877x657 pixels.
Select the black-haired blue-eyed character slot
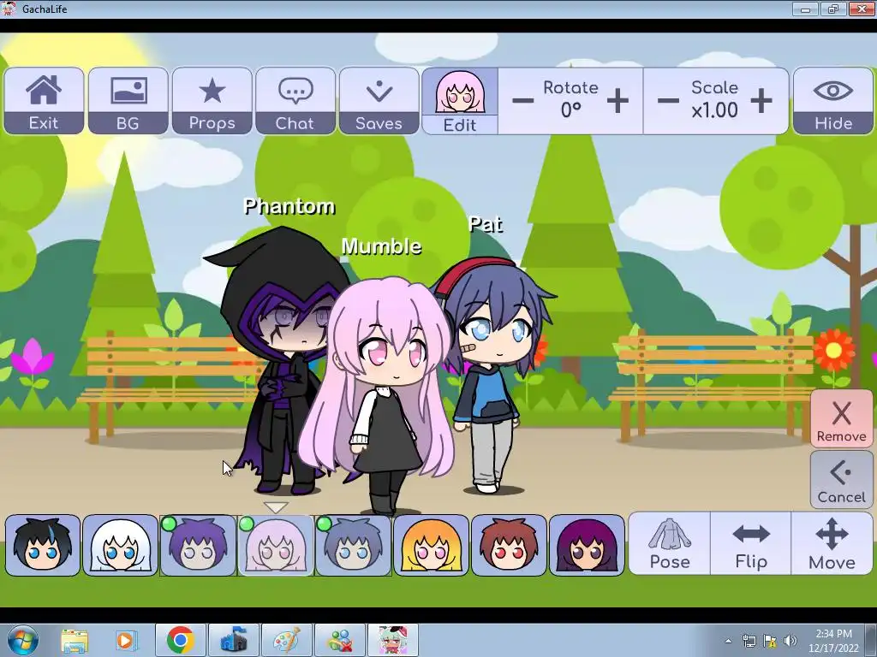coord(43,545)
